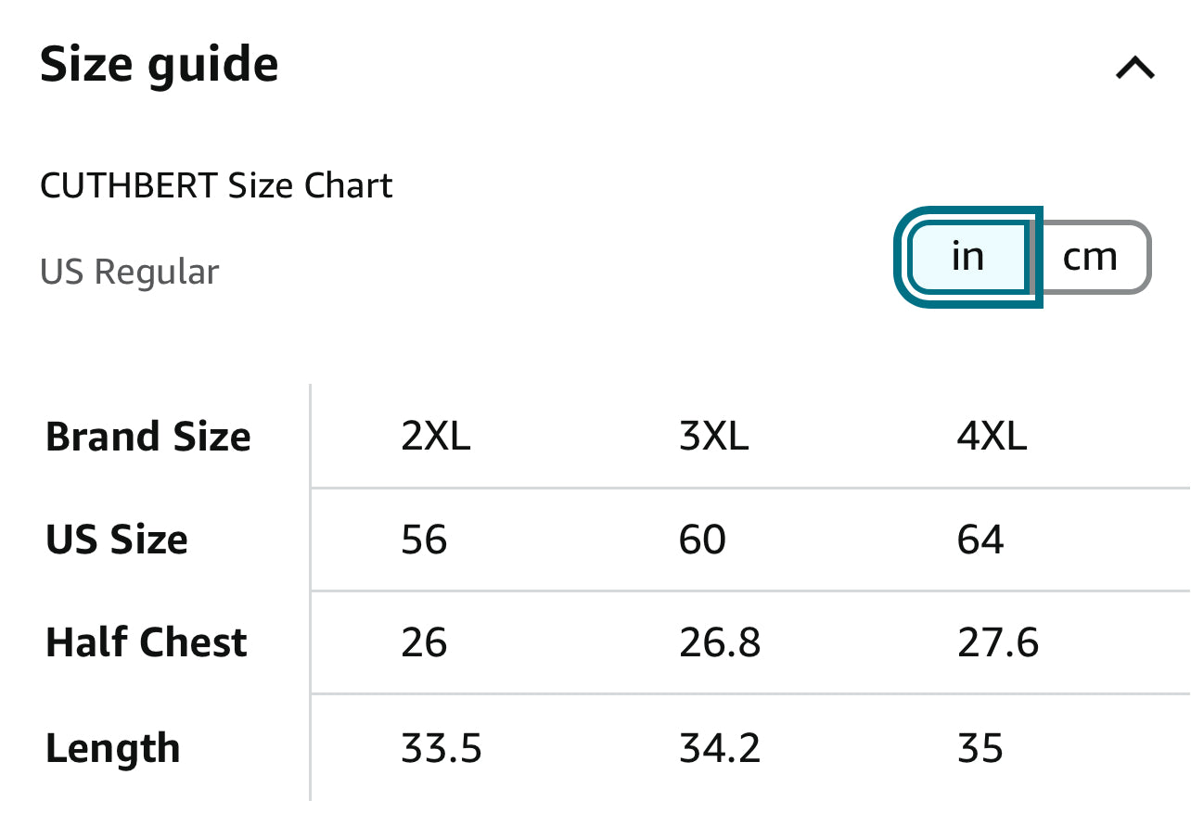Viewport: 1191px width, 813px height.
Task: Click length value 34.2
Action: 720,748
